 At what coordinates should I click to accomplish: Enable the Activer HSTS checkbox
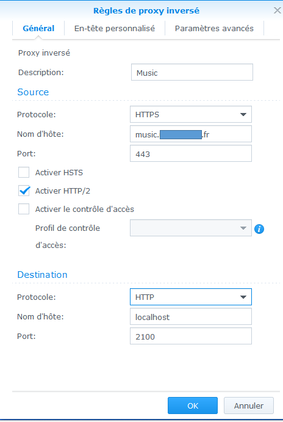(x=24, y=172)
